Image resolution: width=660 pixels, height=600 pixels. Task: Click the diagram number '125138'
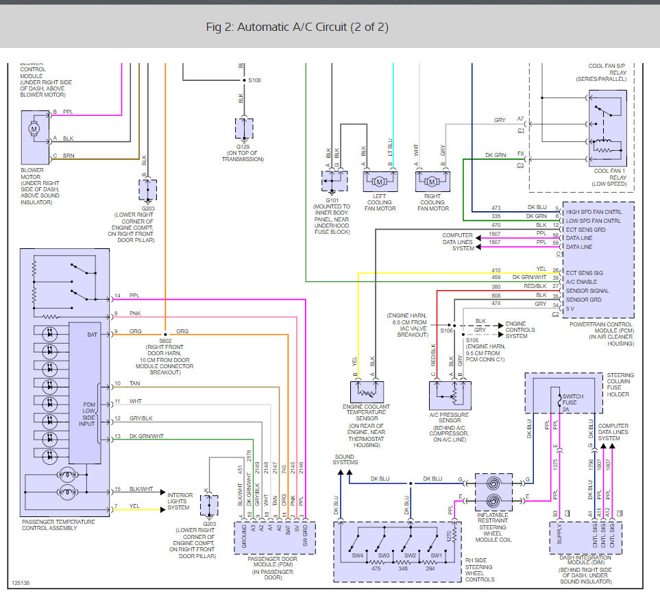[x=21, y=583]
